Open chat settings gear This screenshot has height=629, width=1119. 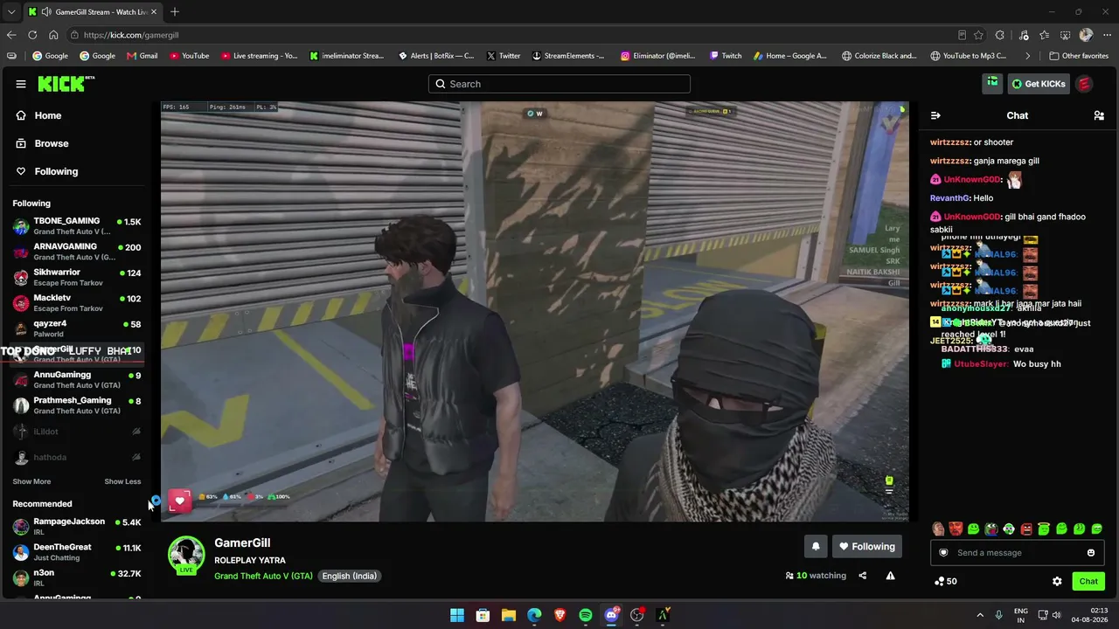1057,581
